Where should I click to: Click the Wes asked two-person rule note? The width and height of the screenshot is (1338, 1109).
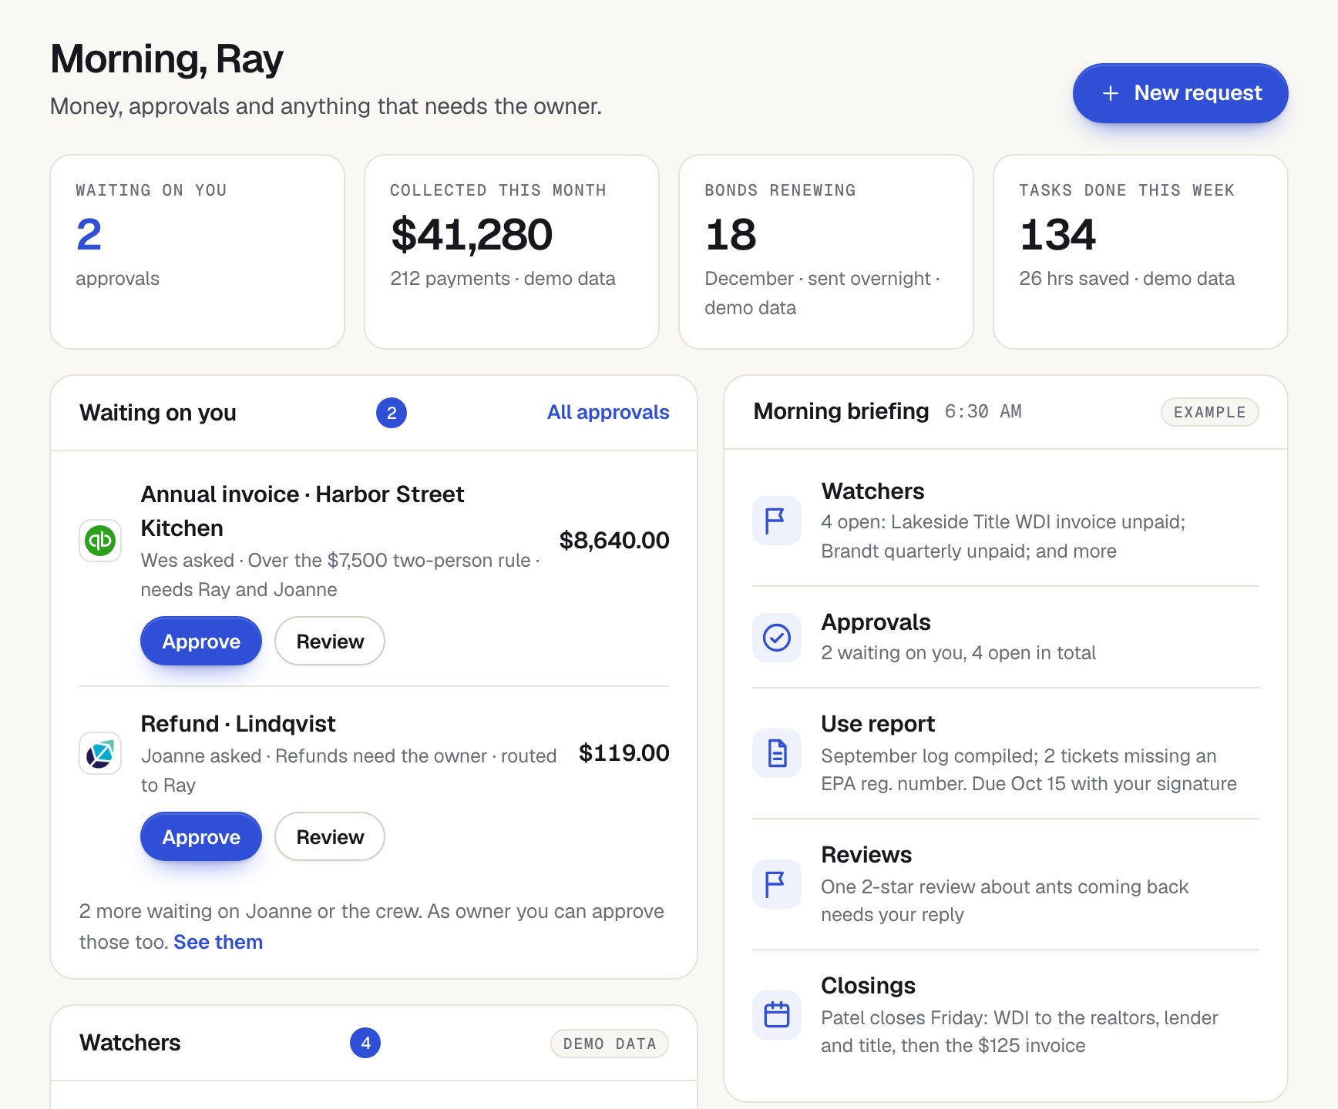[340, 575]
